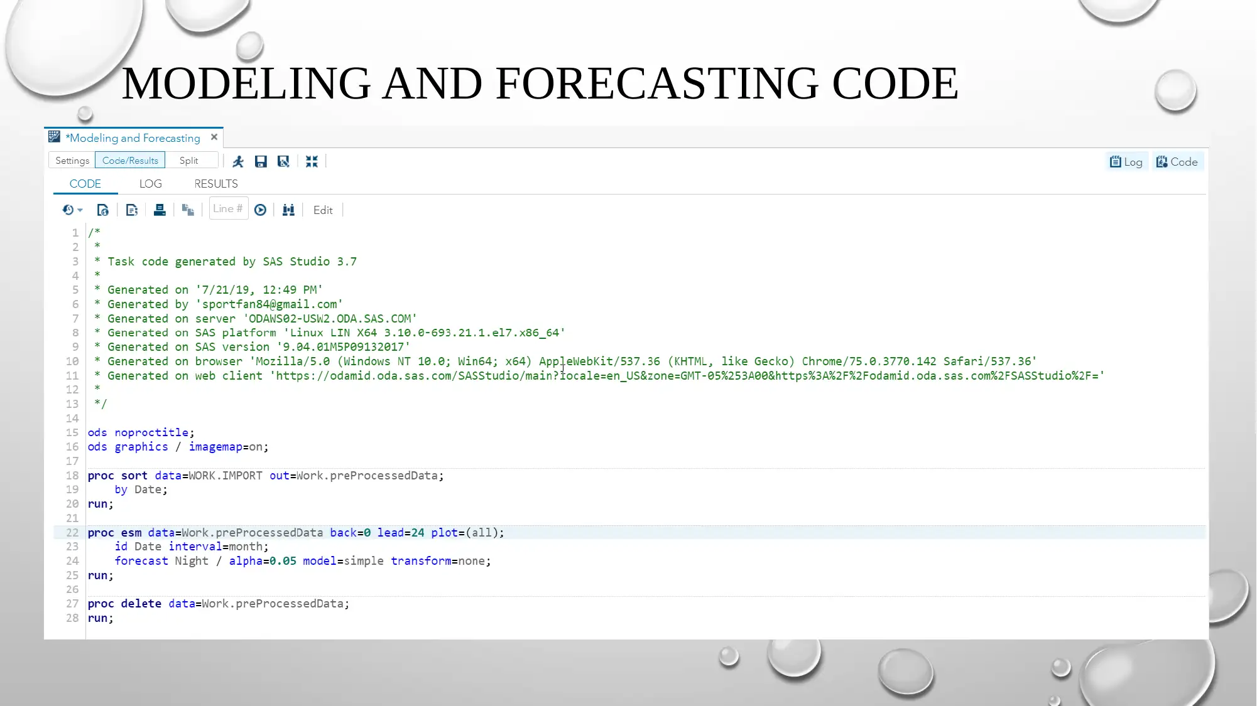The height and width of the screenshot is (706, 1257).
Task: Click the code-to-flow document icon
Action: click(x=103, y=210)
